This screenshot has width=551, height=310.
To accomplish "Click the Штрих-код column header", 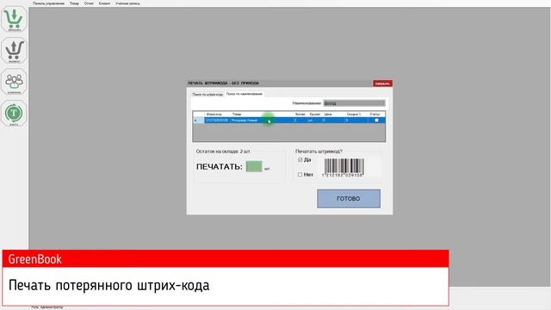I will 216,115.
